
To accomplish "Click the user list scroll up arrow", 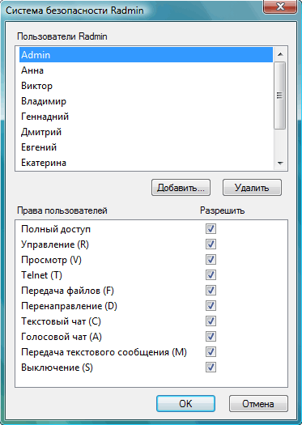I will (x=280, y=54).
